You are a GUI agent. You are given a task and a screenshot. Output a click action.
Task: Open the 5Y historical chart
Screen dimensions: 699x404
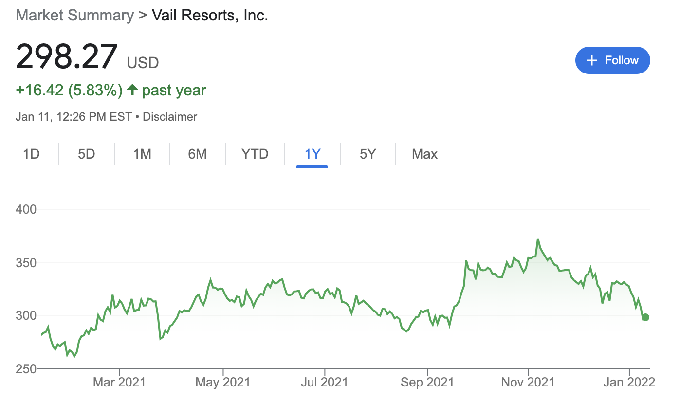pos(368,154)
